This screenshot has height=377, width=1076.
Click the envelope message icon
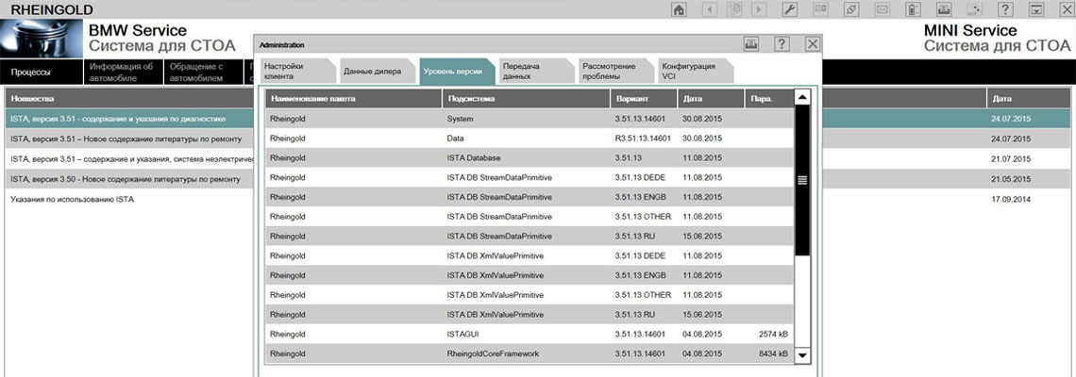coord(882,9)
